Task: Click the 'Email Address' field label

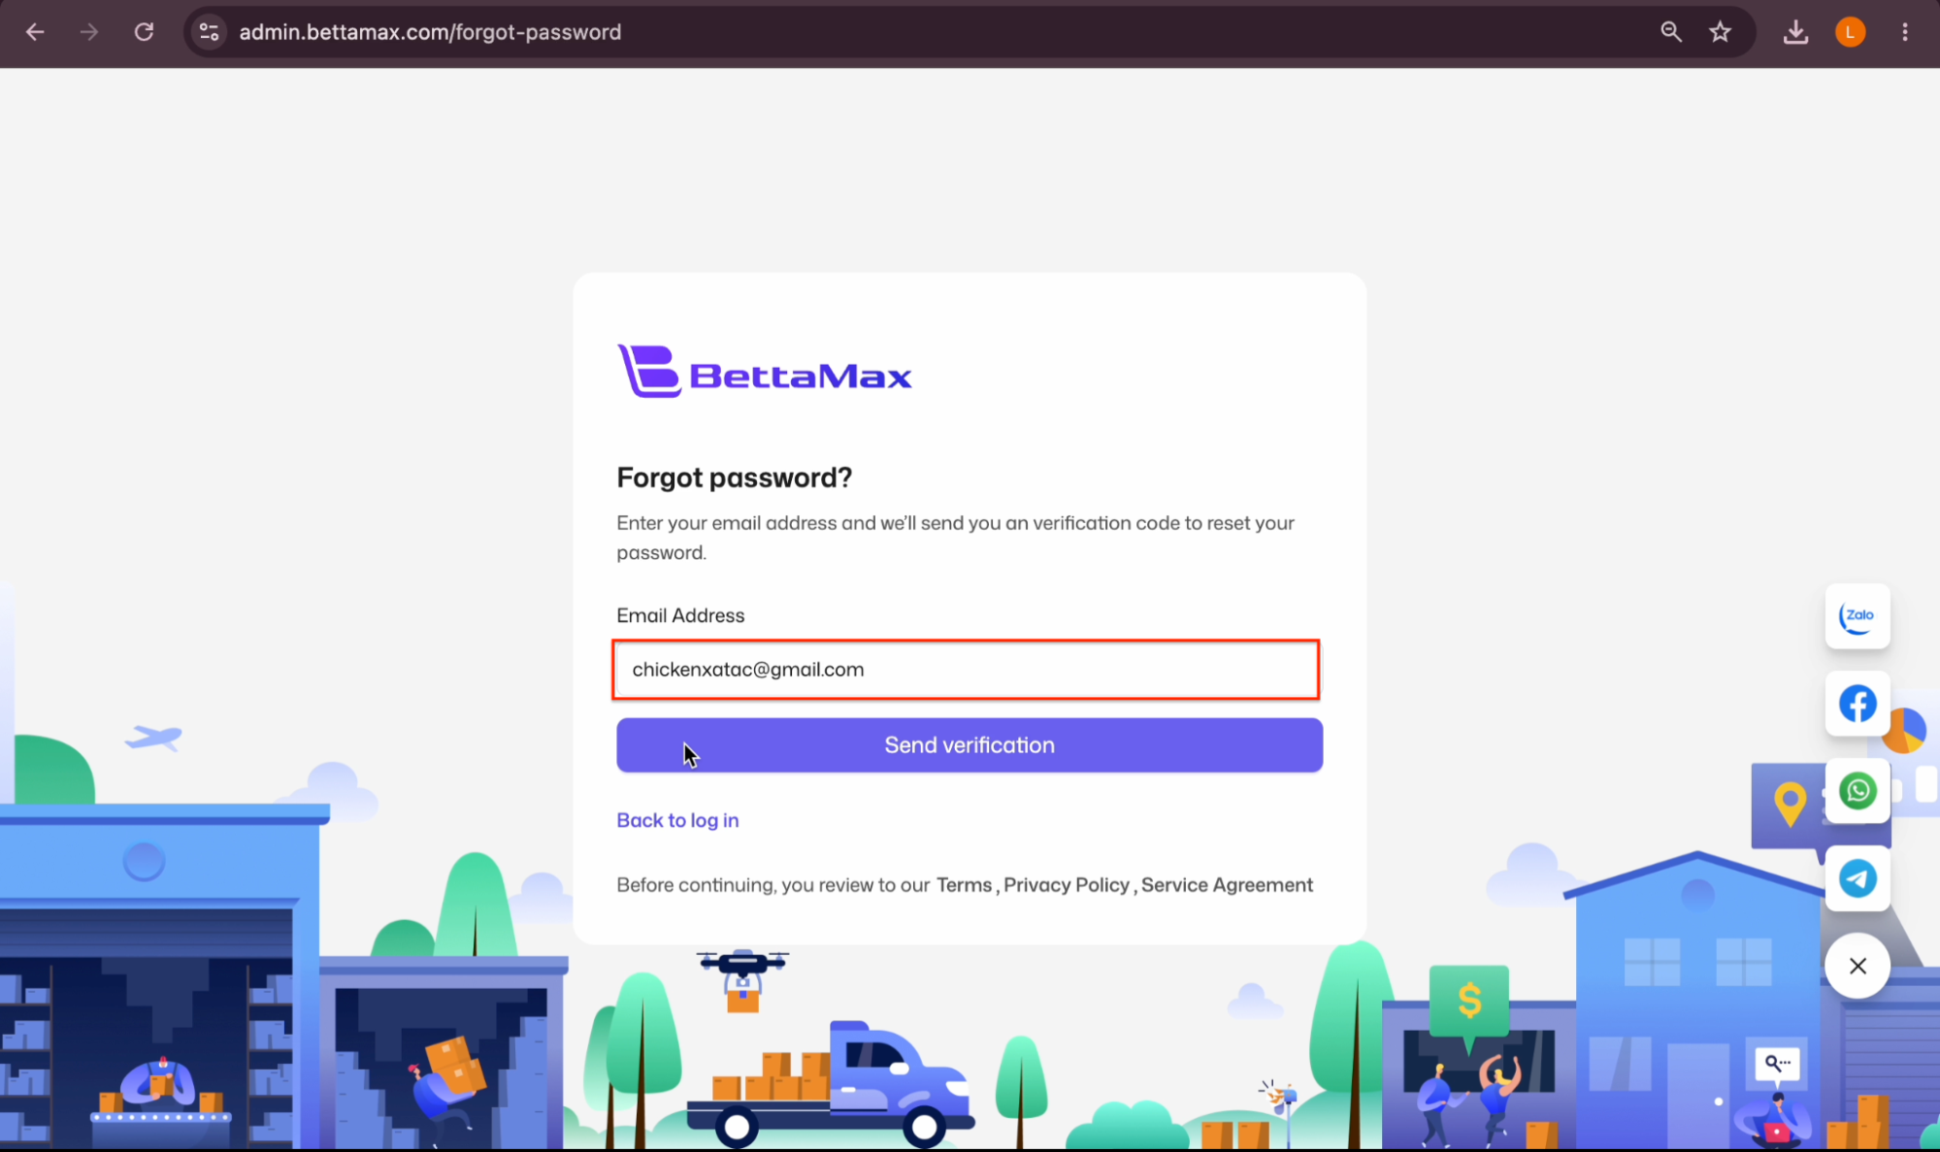Action: coord(680,615)
